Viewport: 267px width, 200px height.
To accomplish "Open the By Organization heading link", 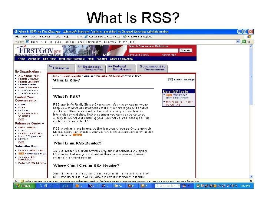I will [x=28, y=72].
